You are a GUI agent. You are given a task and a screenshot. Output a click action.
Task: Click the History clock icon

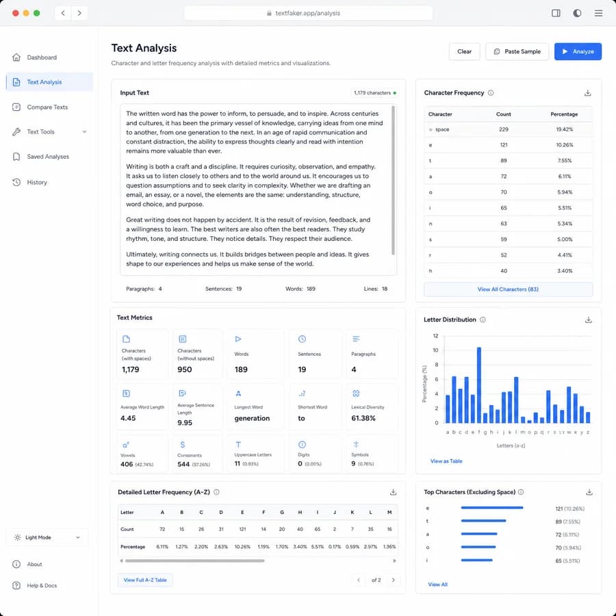(x=16, y=182)
